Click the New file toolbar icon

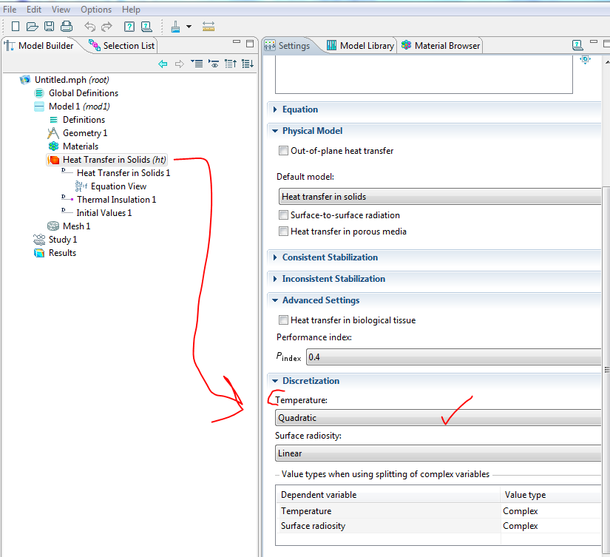[16, 27]
